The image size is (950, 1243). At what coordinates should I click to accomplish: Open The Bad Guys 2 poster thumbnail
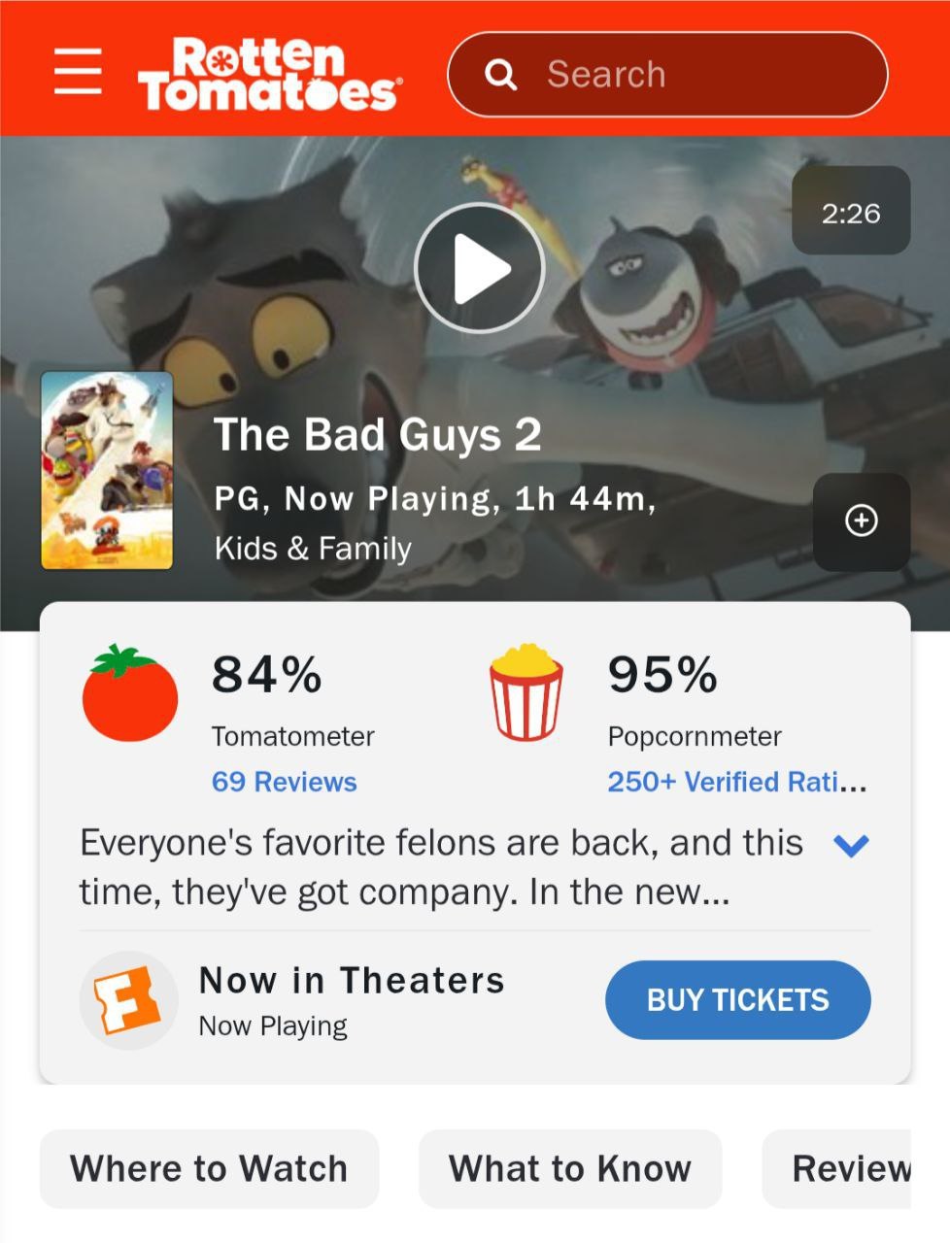click(x=107, y=470)
